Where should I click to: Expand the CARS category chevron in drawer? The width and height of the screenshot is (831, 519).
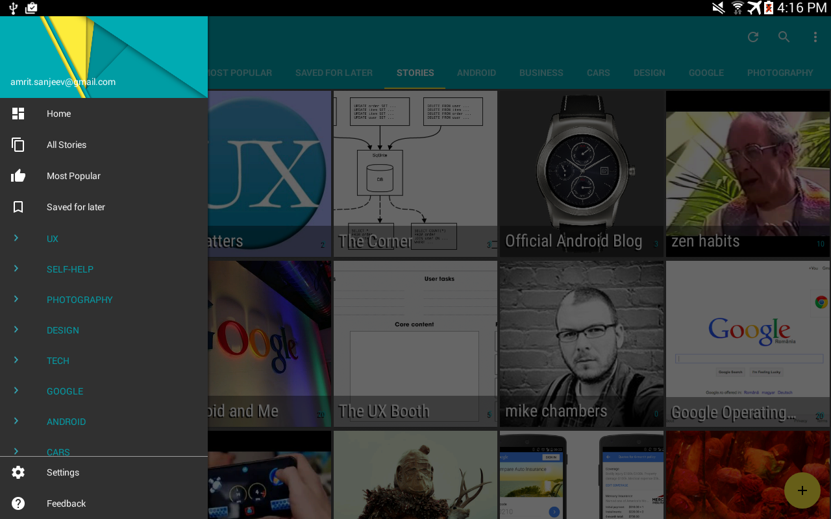(x=16, y=451)
